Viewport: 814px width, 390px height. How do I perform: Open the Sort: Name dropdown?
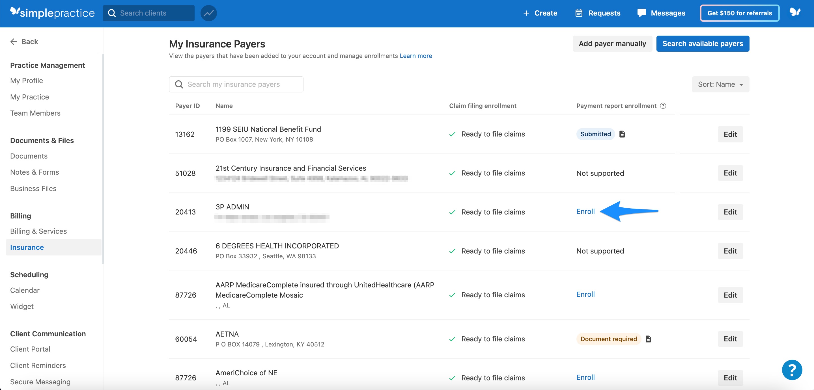pyautogui.click(x=720, y=84)
